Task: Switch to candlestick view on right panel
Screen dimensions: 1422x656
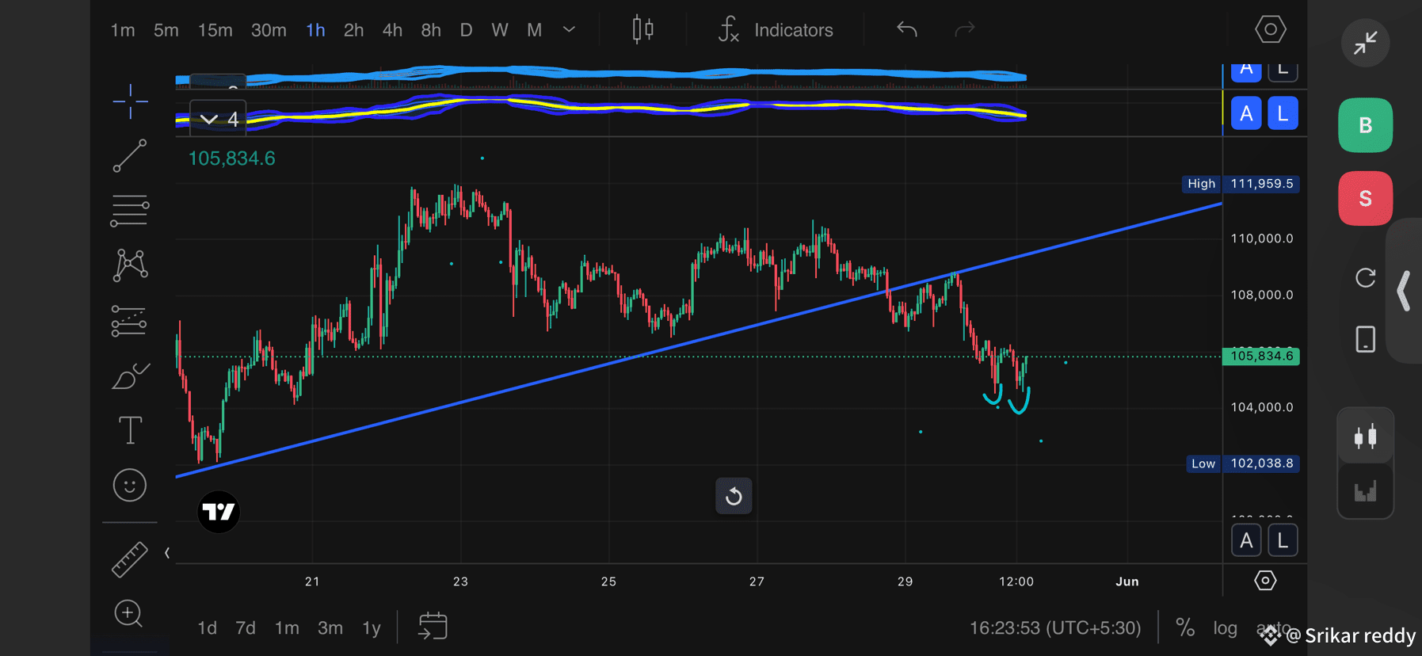Action: coord(1365,436)
